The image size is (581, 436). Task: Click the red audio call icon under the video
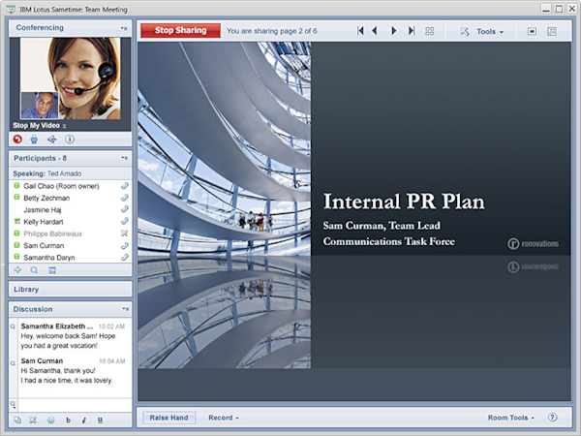tap(17, 139)
